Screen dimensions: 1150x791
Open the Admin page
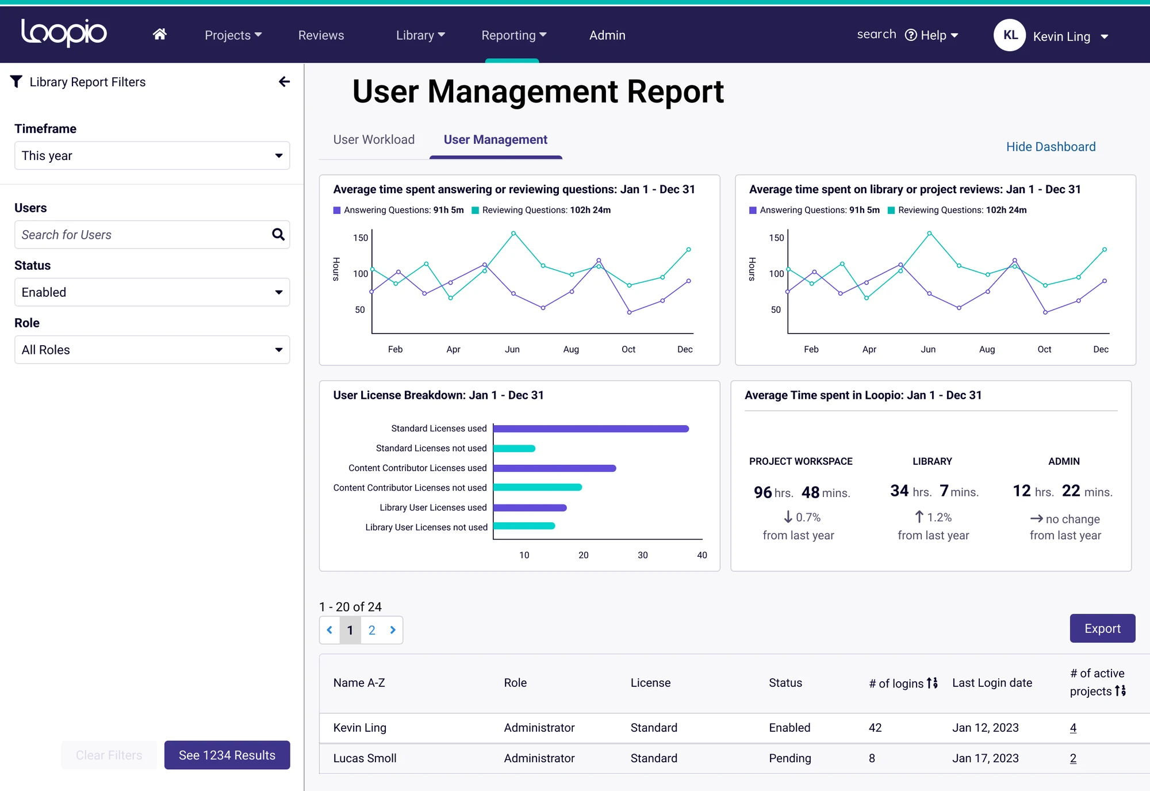pyautogui.click(x=607, y=35)
